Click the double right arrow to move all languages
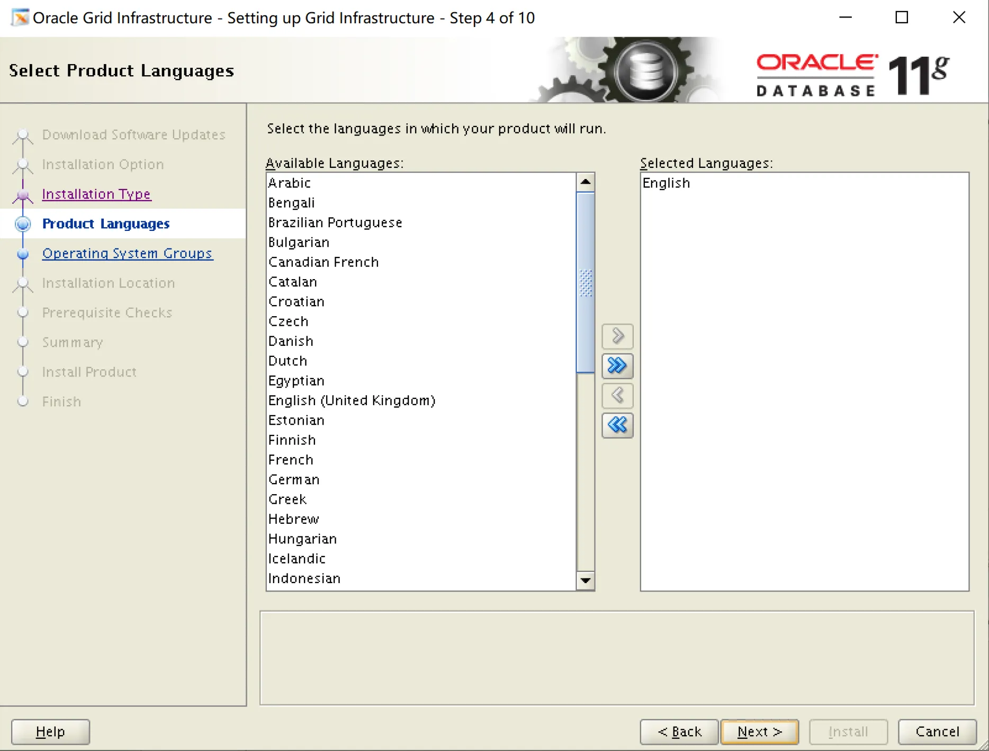This screenshot has height=751, width=989. pyautogui.click(x=616, y=366)
